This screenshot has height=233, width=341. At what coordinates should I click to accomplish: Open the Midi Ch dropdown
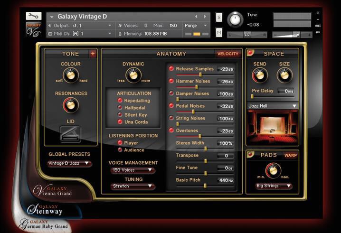80,34
